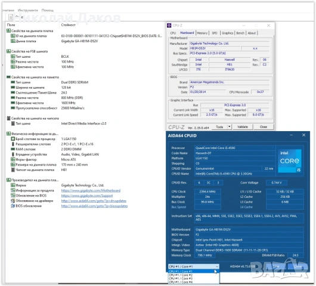The width and height of the screenshot is (316, 286).
Task: Switch to the Memory tab in CPU-Z
Action: [x=202, y=33]
